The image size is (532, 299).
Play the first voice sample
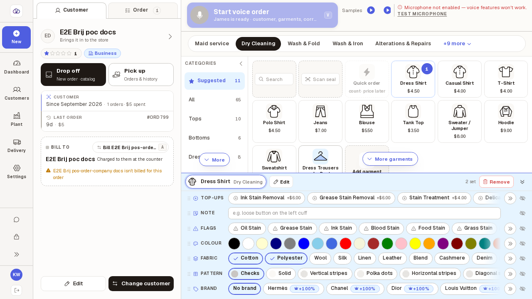coord(371,10)
